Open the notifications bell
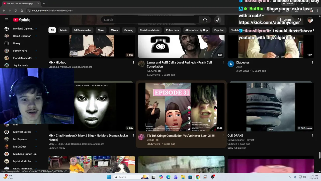Screen dimensions: 321x181 coord(299,20)
